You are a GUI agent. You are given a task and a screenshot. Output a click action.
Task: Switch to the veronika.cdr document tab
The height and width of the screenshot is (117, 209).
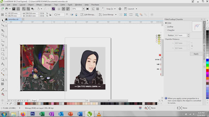click(13, 19)
